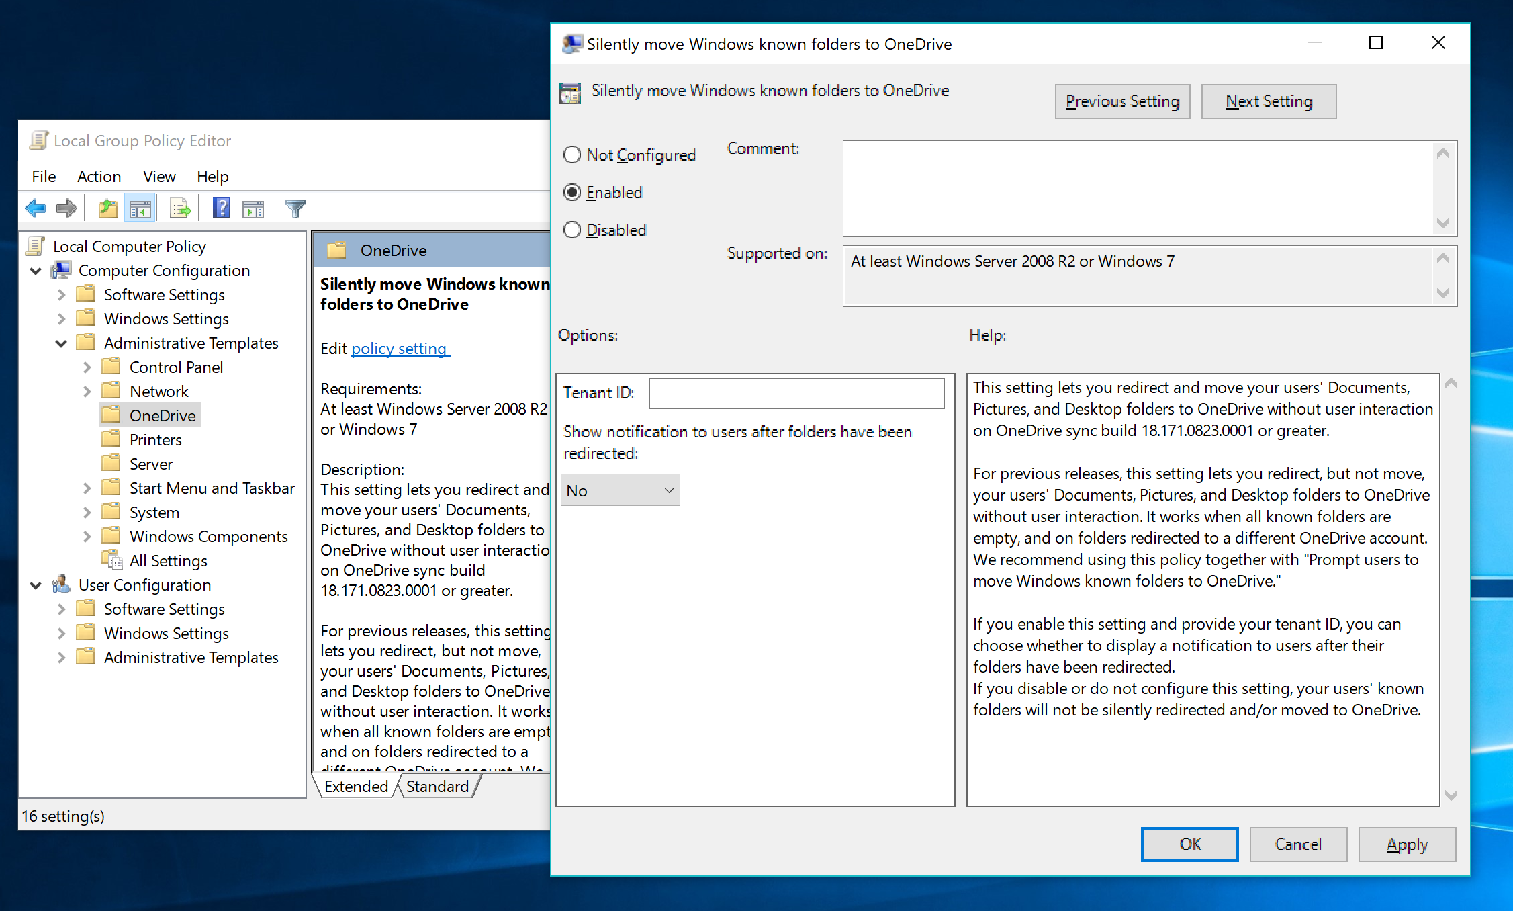Open Help using the question mark icon

221,208
